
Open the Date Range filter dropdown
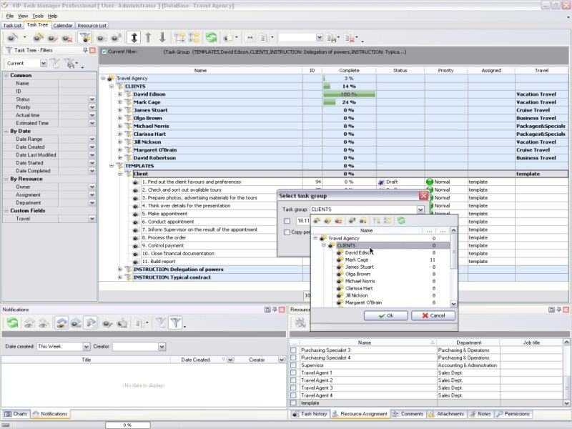(92, 139)
